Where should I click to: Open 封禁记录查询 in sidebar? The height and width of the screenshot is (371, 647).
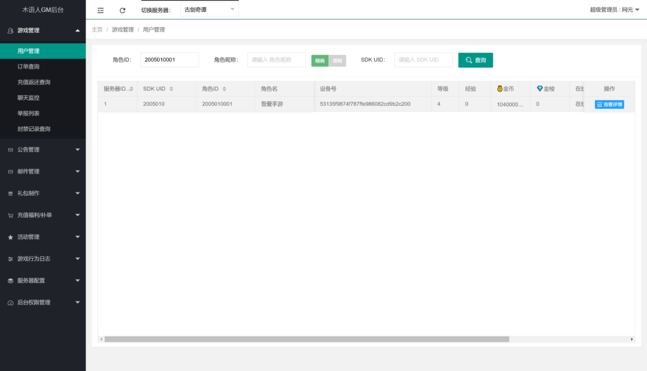(x=43, y=129)
